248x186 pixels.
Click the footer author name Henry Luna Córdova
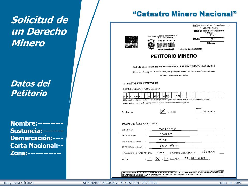pyautogui.click(x=18, y=183)
